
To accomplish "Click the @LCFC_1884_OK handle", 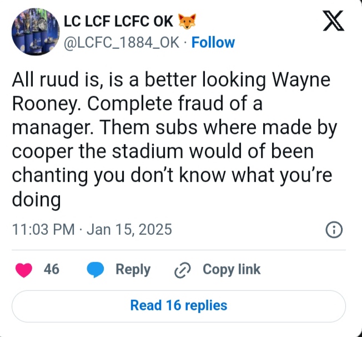I will 122,42.
